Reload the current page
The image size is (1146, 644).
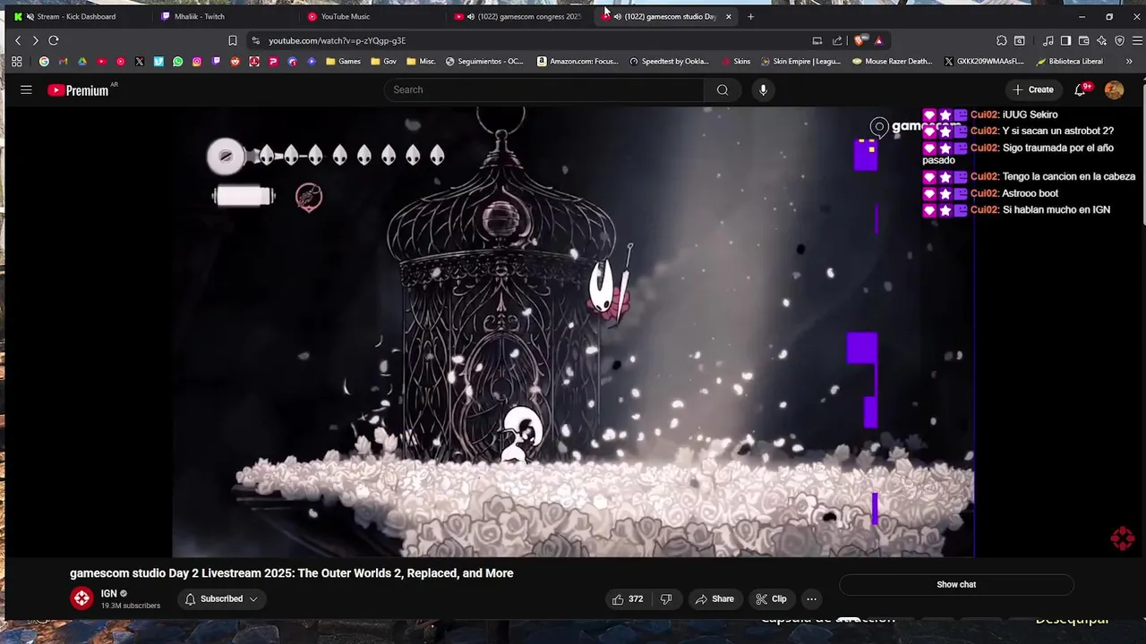click(x=54, y=40)
